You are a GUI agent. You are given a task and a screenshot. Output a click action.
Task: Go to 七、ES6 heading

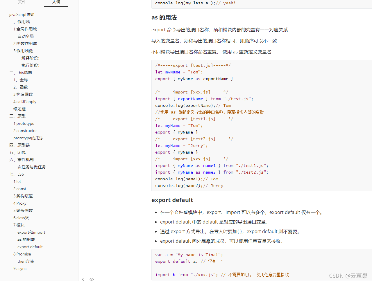(17, 174)
